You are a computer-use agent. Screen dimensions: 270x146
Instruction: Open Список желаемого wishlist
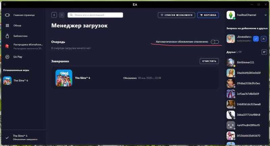(x=176, y=15)
